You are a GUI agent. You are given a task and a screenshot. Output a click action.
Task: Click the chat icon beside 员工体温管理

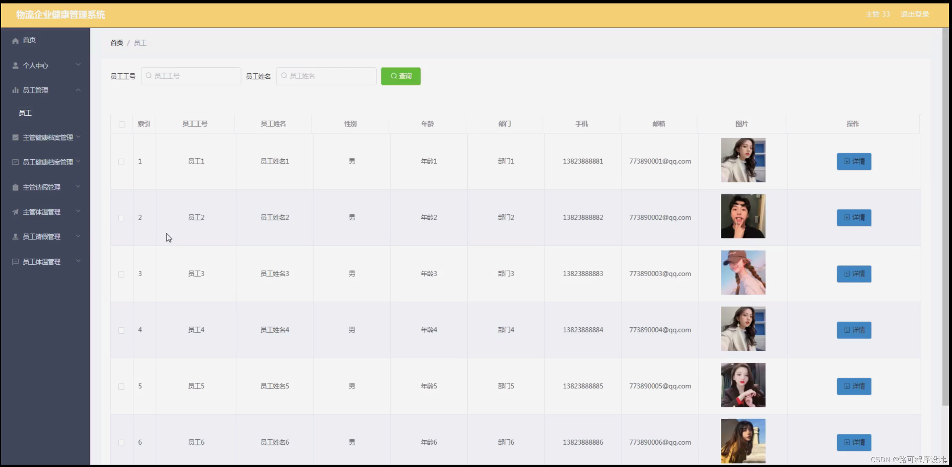click(x=15, y=262)
